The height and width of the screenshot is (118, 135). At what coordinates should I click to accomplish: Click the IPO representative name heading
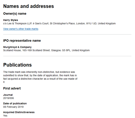point(22,40)
